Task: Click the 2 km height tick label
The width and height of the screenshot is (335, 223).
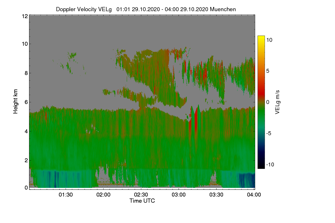Action: (26, 160)
